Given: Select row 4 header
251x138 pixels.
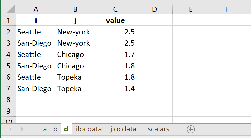Looking at the screenshot, I should (x=8, y=54).
